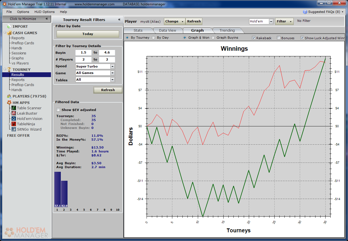Open the Speed dropdown showing Super Turbo

(x=112, y=67)
